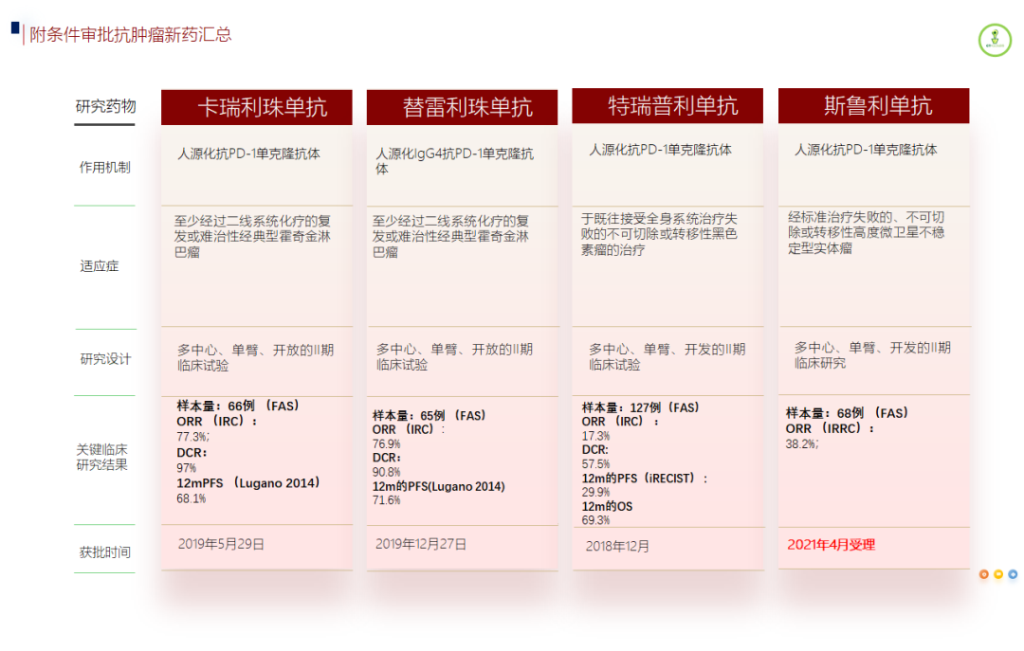Click the slide title 附条件审批抗肿瘤新药汇总
This screenshot has height=651, width=1024.
point(131,35)
